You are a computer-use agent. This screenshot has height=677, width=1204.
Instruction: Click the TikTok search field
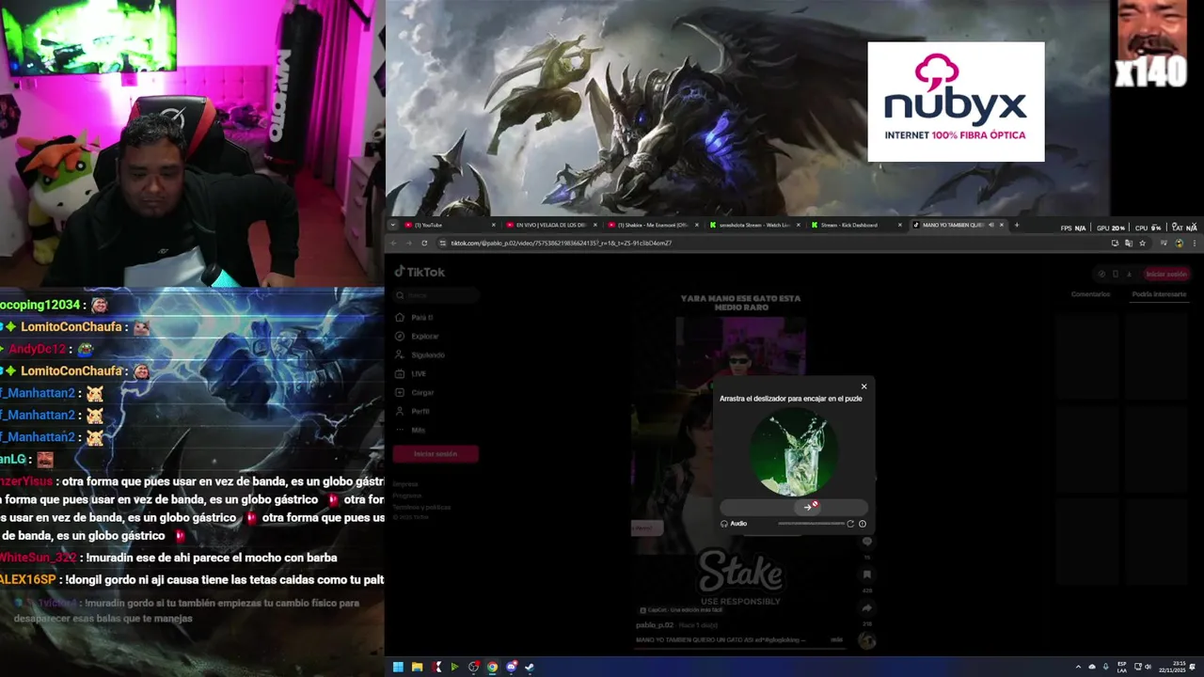[436, 295]
